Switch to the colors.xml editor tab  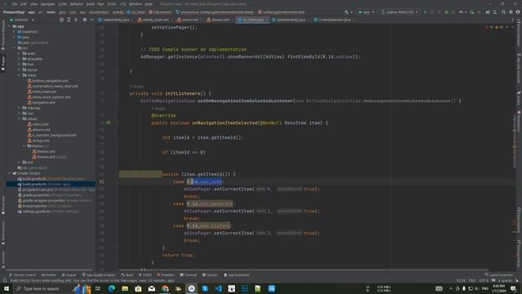(x=188, y=20)
